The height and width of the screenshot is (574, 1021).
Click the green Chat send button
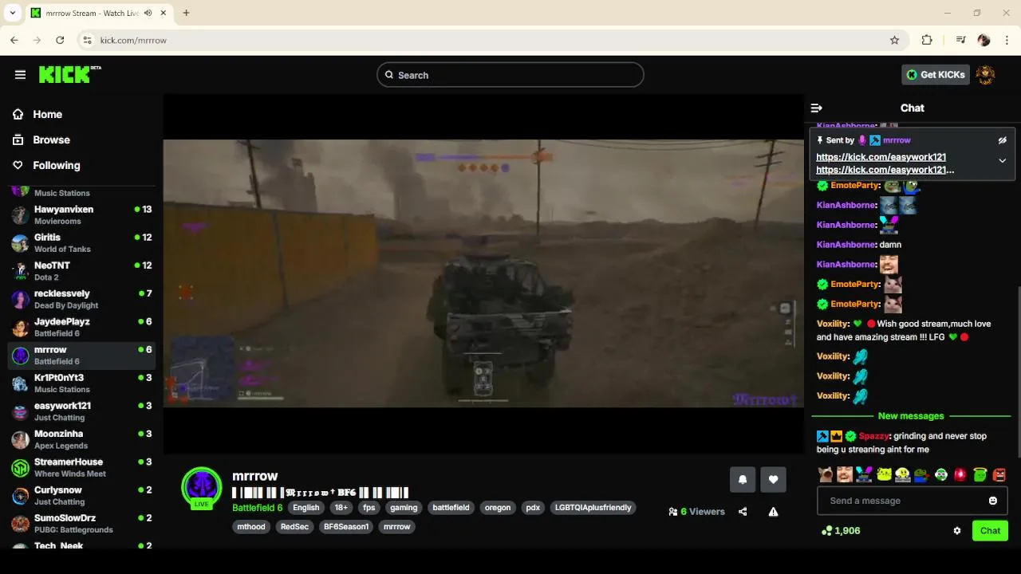click(x=990, y=531)
